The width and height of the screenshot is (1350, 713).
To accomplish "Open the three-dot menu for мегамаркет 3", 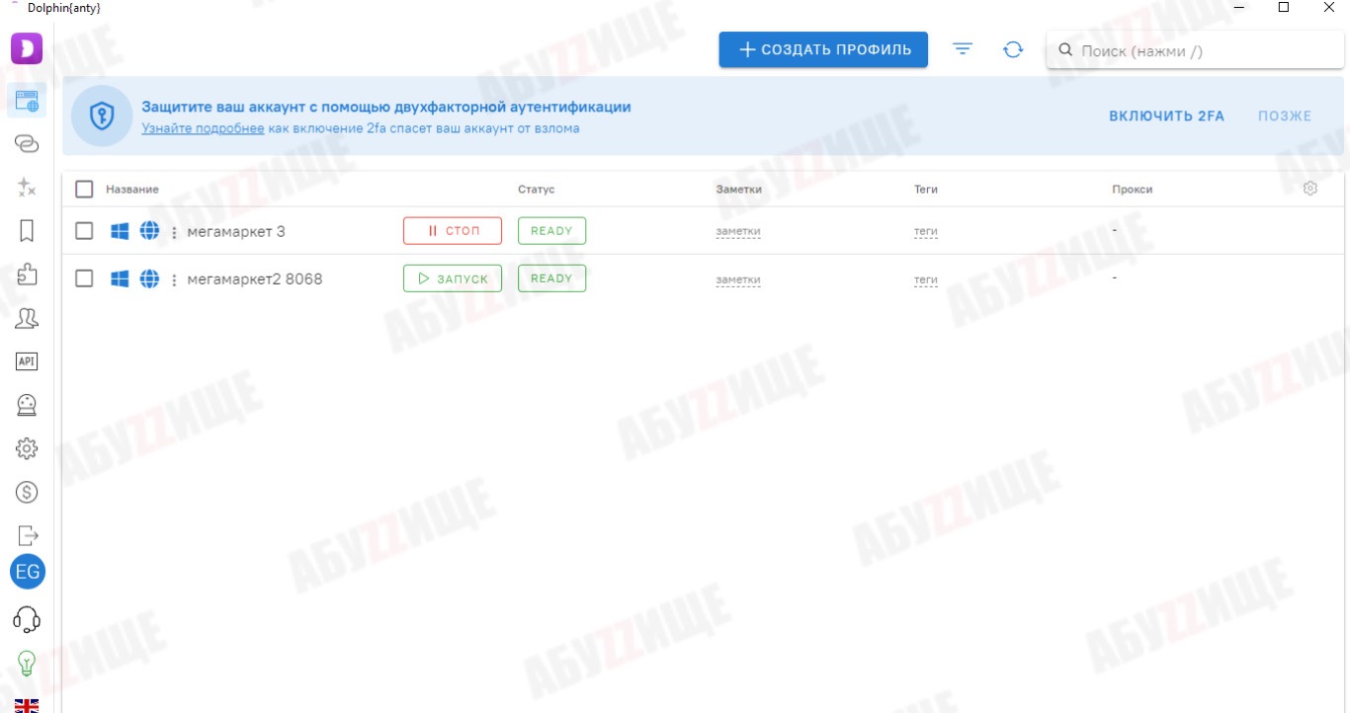I will tap(174, 232).
